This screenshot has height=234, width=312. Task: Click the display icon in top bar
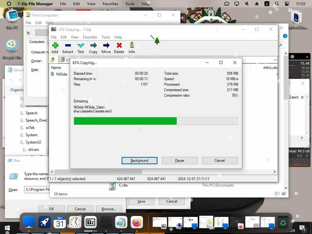pyautogui.click(x=236, y=4)
